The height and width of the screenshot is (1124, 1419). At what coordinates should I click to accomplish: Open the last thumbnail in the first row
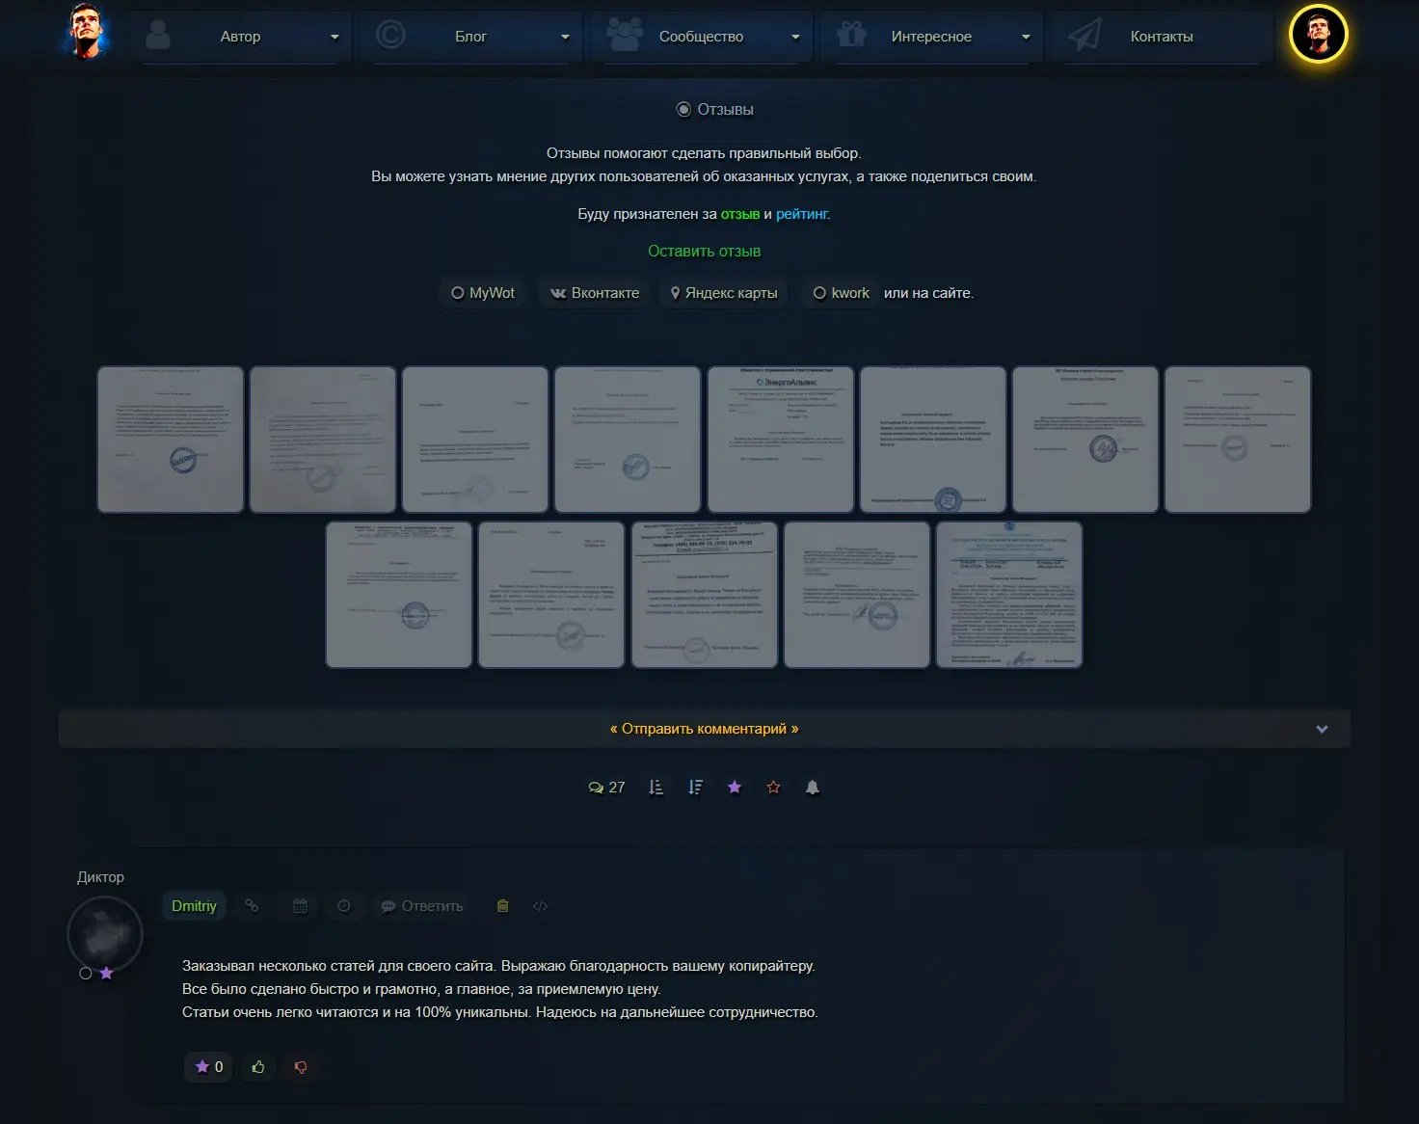click(x=1238, y=440)
